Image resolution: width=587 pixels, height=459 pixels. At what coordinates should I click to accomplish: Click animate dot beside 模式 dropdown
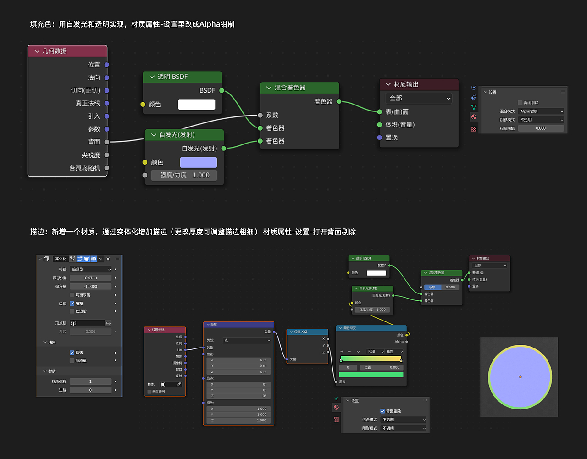[115, 269]
